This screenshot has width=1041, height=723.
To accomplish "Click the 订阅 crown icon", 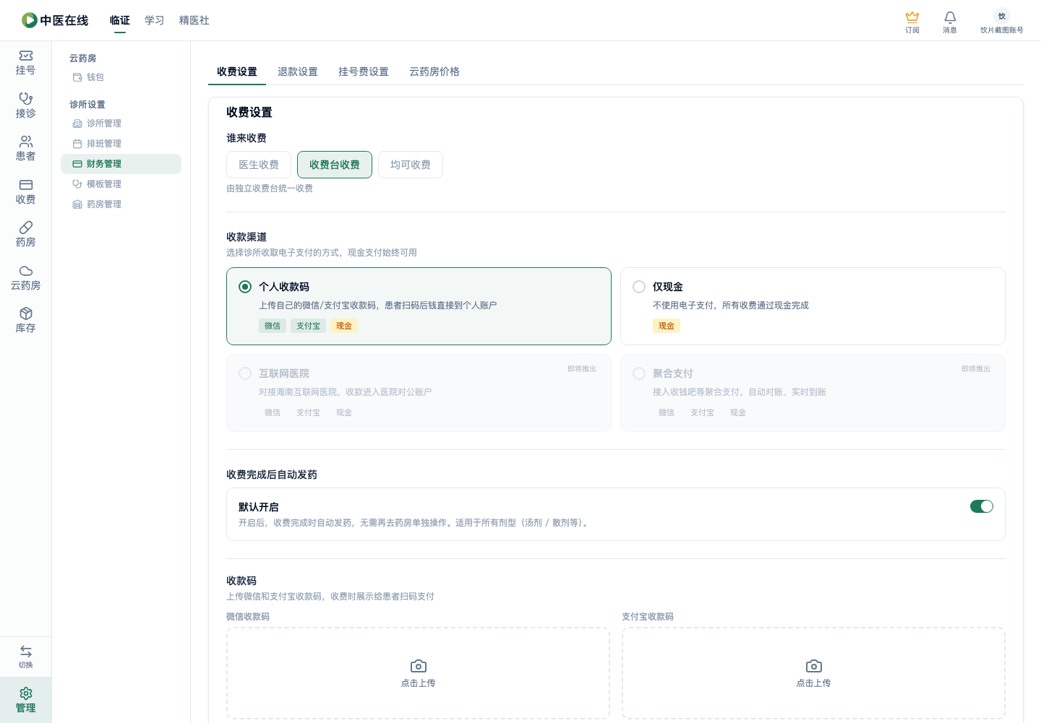I will click(912, 17).
